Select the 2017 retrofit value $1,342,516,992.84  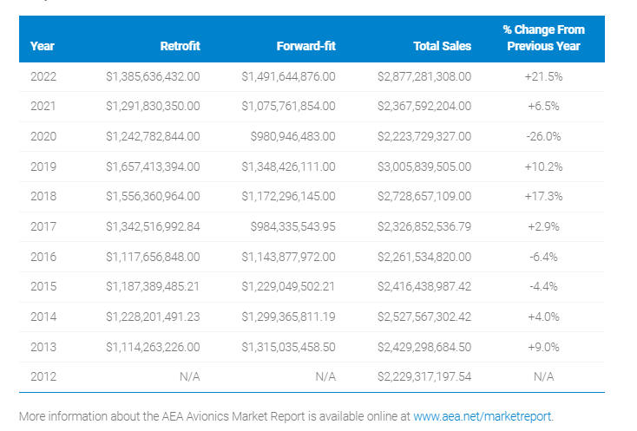click(153, 227)
